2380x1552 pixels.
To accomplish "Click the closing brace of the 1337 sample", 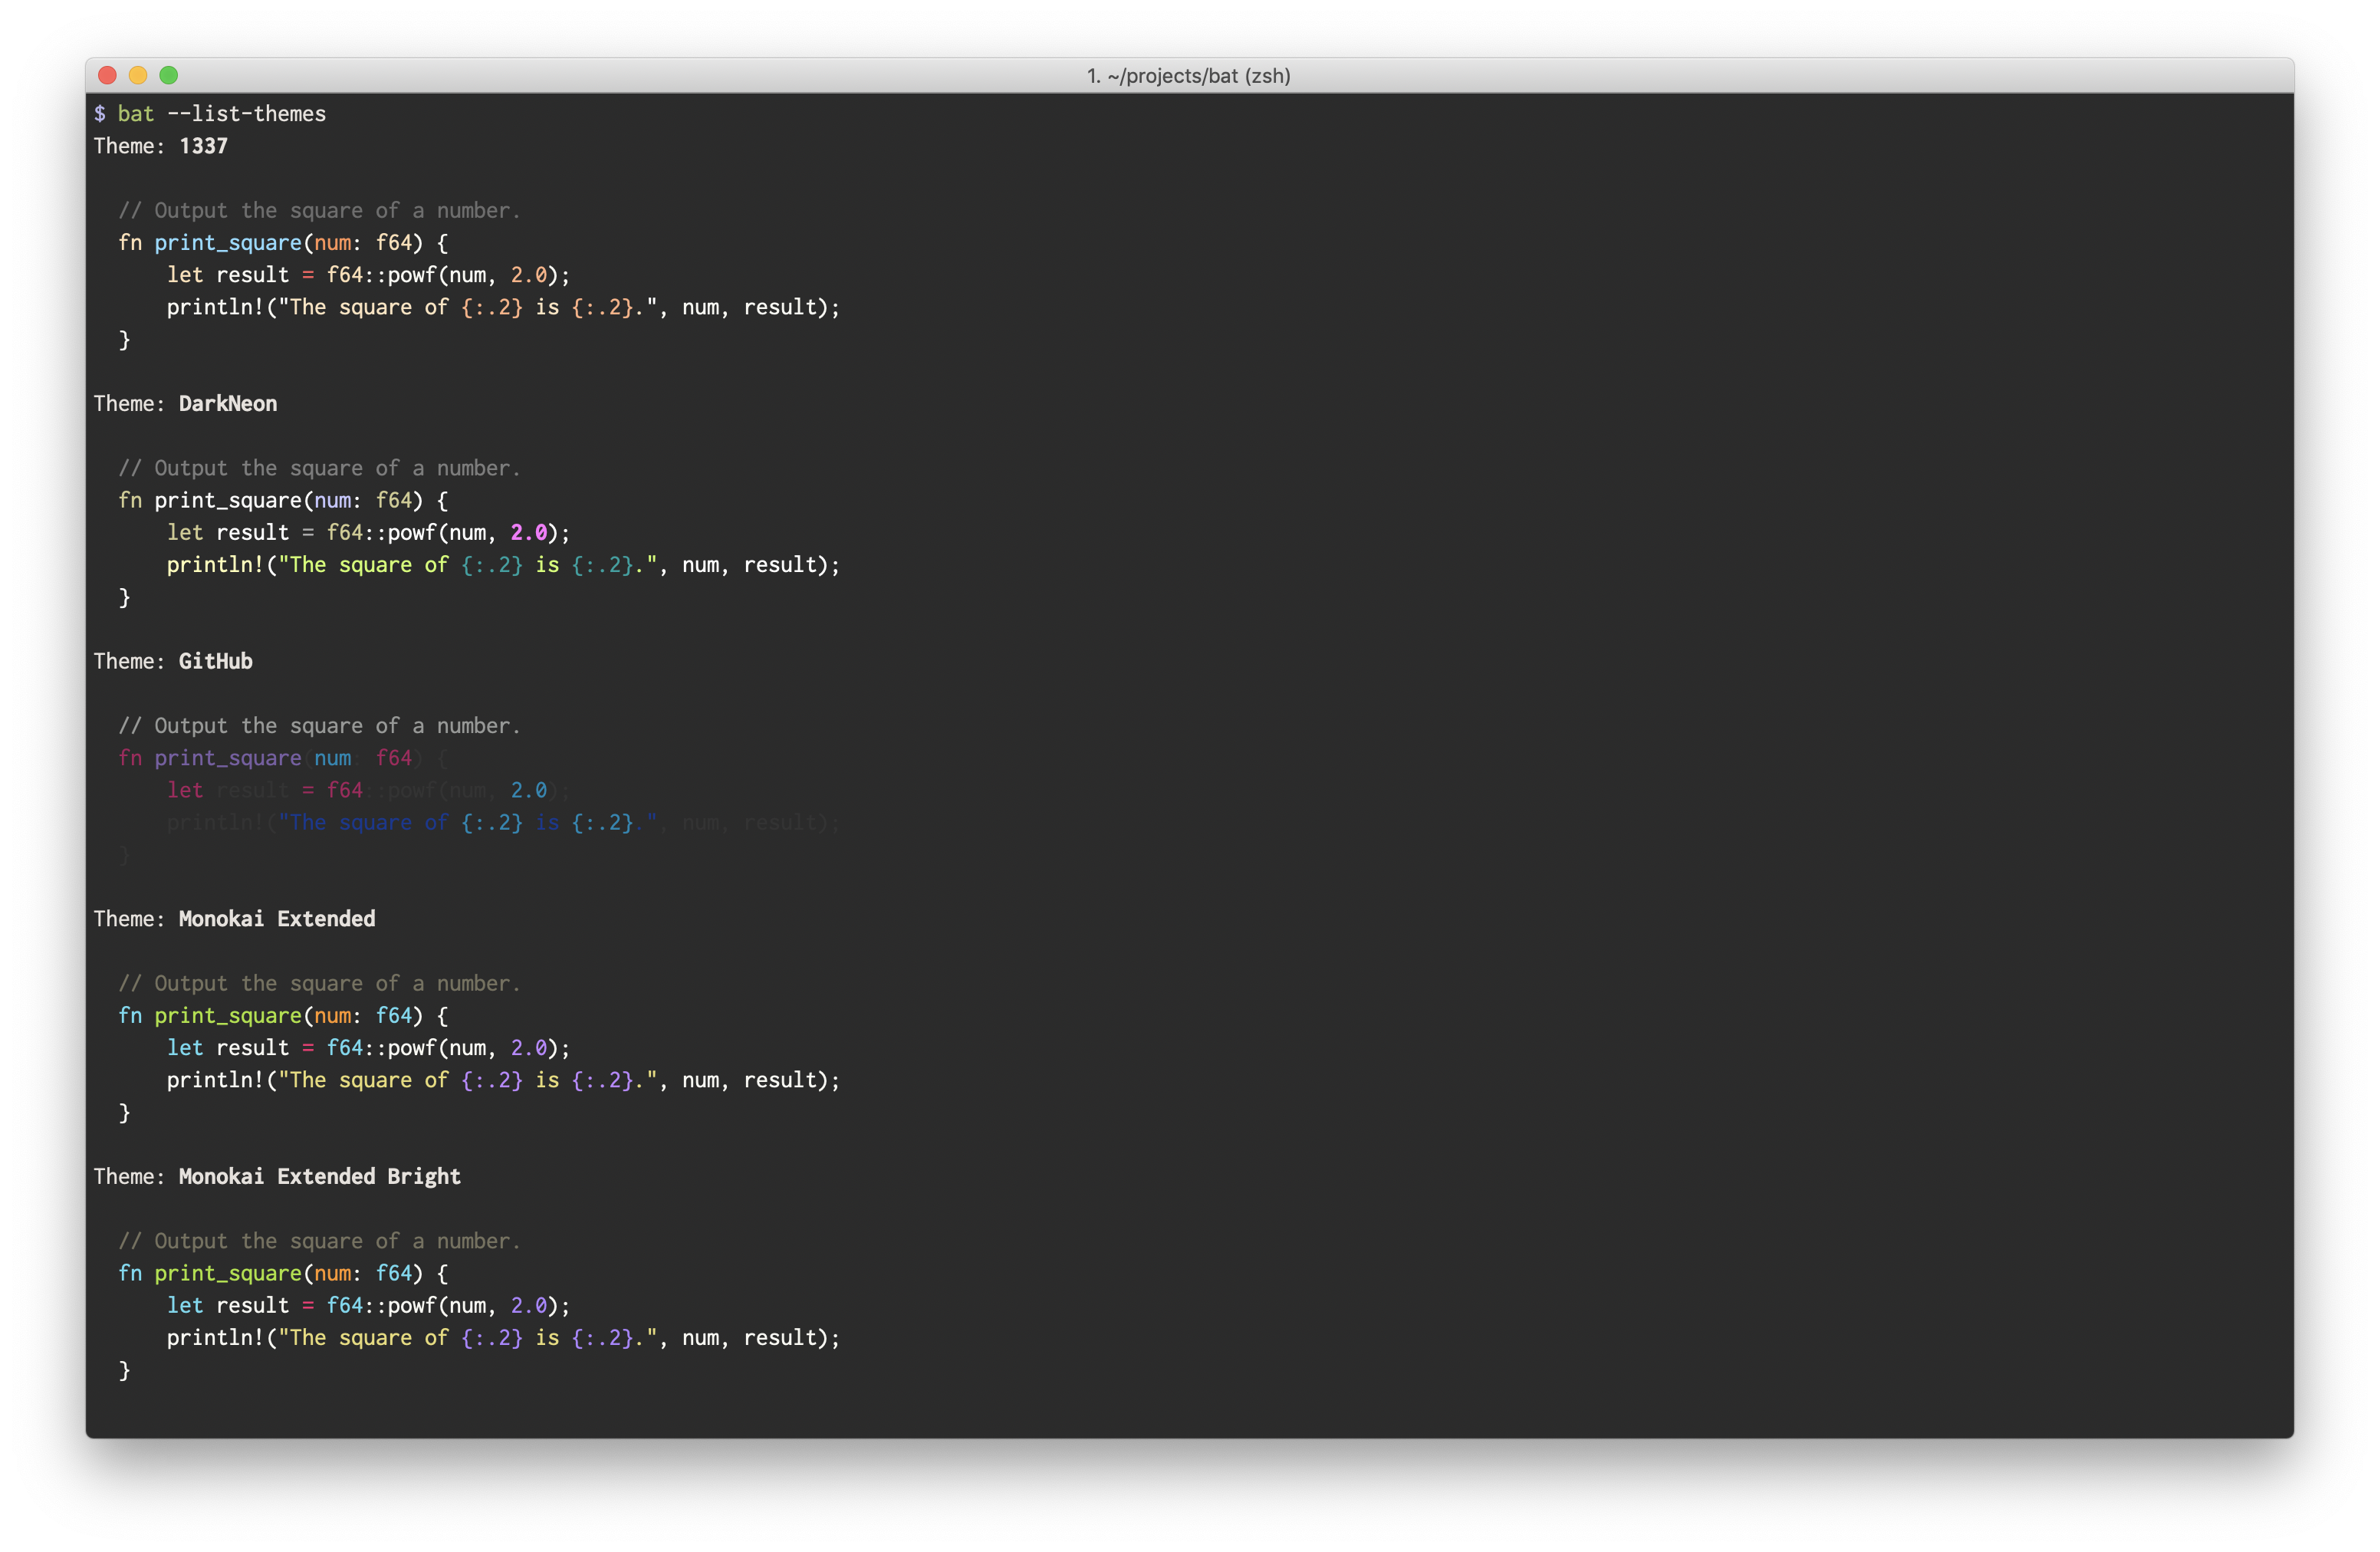I will [x=124, y=340].
